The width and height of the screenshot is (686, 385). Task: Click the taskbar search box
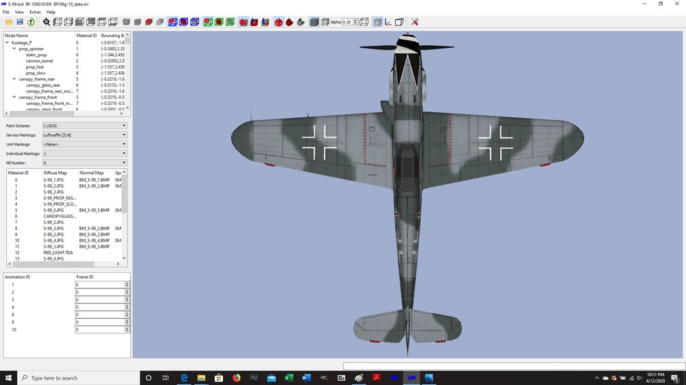click(x=78, y=378)
